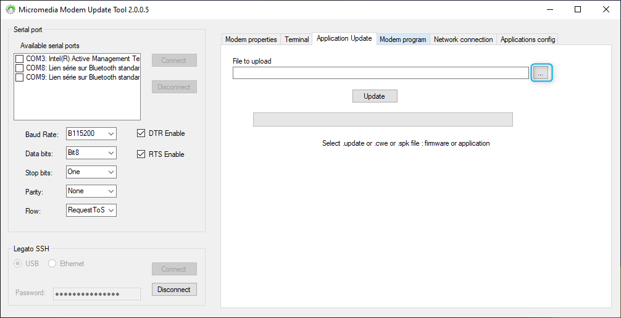
Task: Click the upload progress bar
Action: click(383, 119)
